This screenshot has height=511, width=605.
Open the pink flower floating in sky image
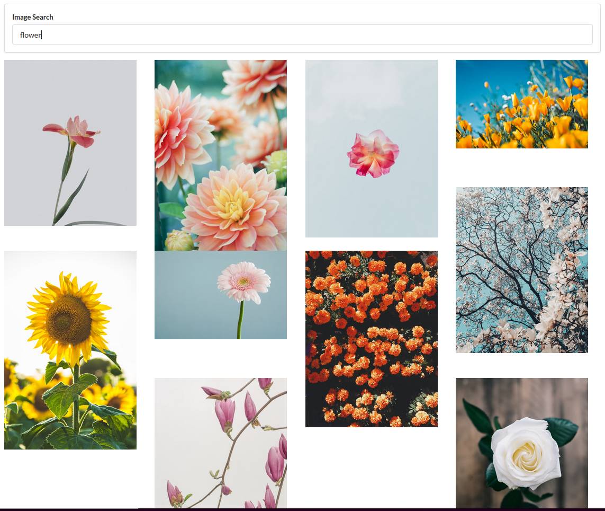371,148
